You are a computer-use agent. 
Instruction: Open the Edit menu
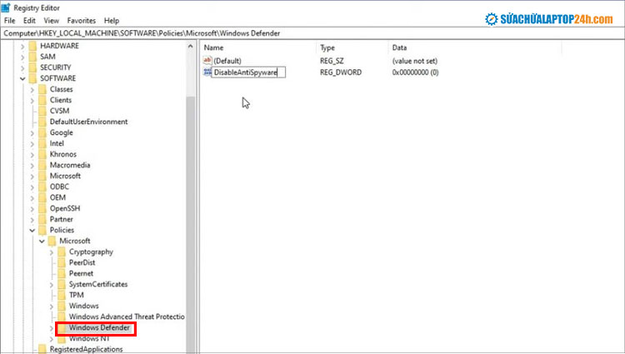pos(29,20)
